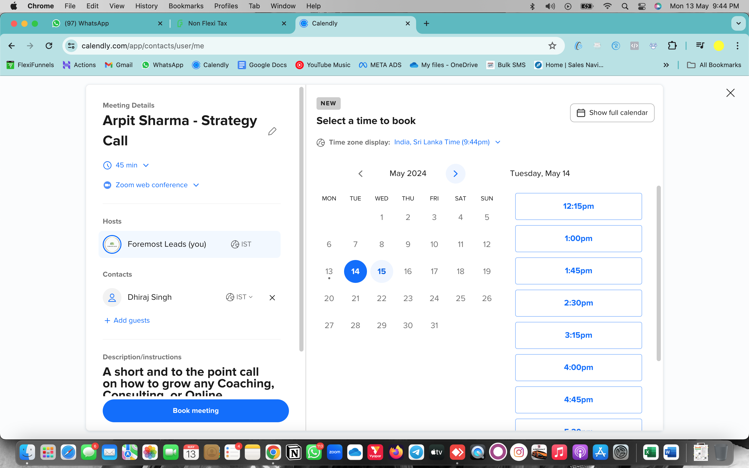Image resolution: width=749 pixels, height=468 pixels.
Task: Select the 2:30pm time slot
Action: click(x=578, y=303)
